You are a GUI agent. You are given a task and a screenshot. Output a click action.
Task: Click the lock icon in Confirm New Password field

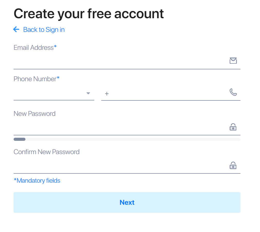point(233,165)
